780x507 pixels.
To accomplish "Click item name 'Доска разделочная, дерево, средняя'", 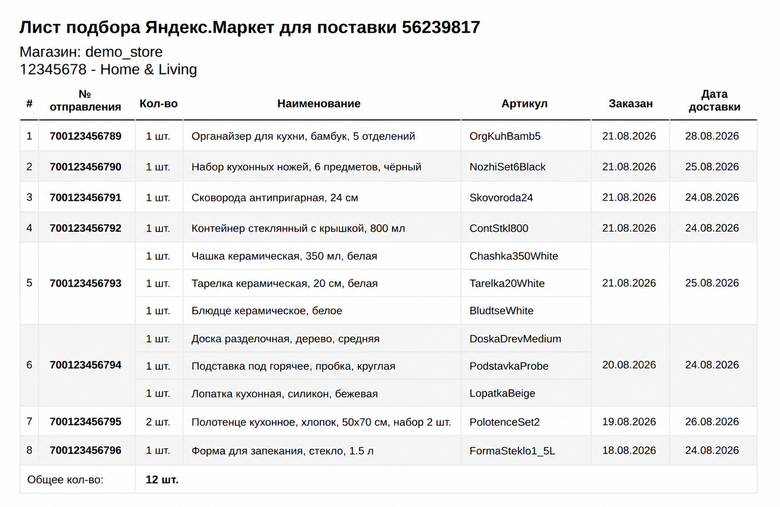I will tap(285, 339).
